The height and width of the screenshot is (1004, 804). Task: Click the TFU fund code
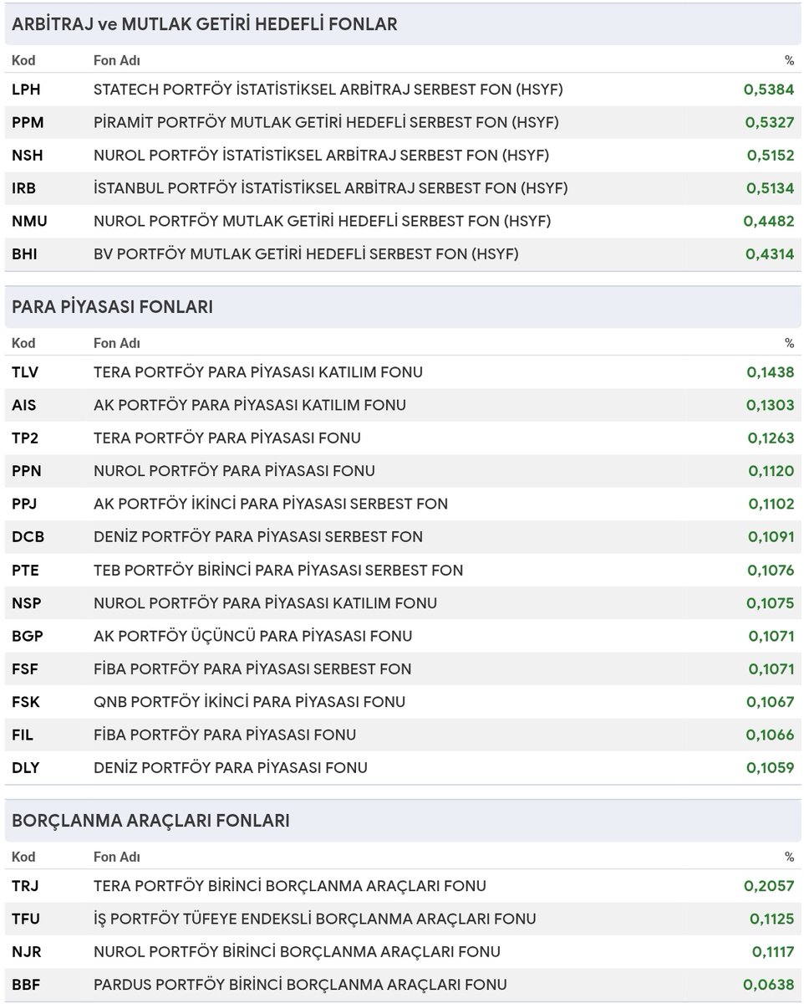pyautogui.click(x=26, y=919)
